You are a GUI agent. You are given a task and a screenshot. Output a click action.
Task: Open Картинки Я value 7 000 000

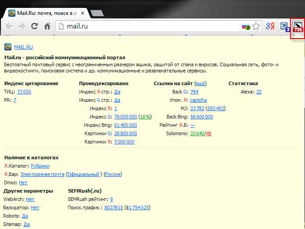tap(124, 142)
